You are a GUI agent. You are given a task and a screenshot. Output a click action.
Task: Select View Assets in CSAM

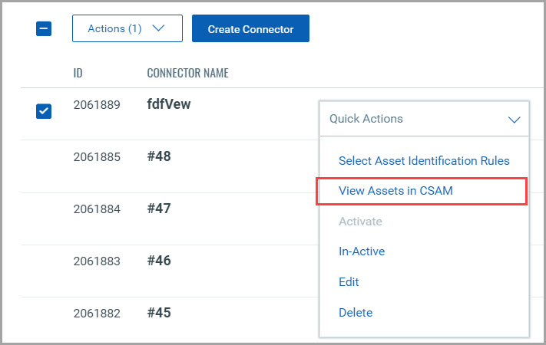395,191
